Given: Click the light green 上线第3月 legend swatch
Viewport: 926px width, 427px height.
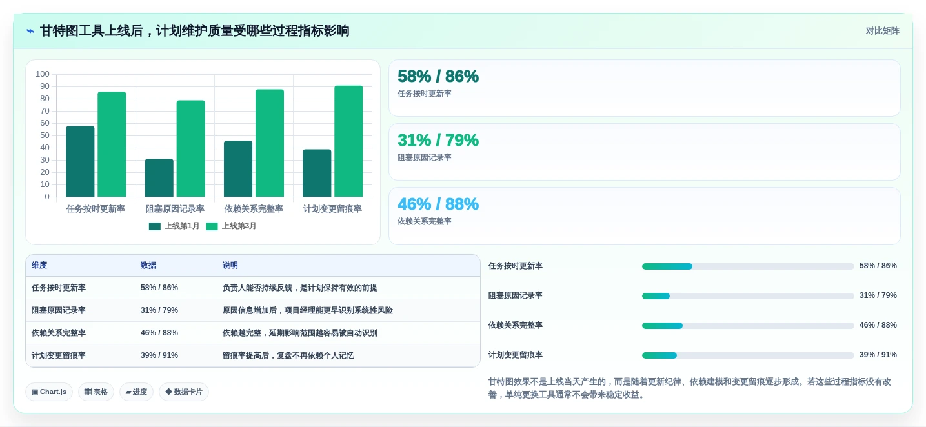Looking at the screenshot, I should pos(212,226).
